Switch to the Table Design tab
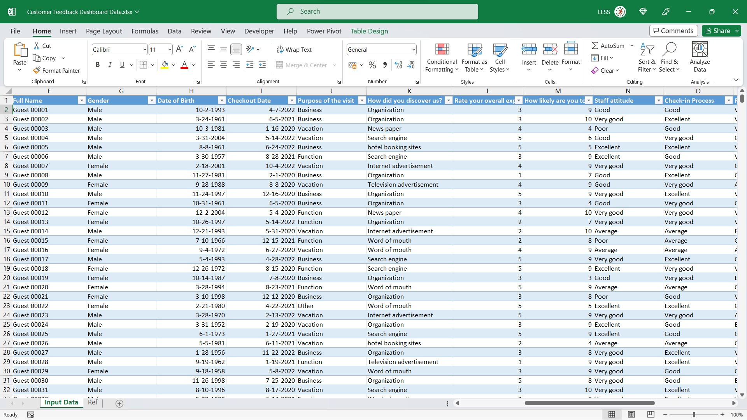This screenshot has width=747, height=420. tap(369, 31)
